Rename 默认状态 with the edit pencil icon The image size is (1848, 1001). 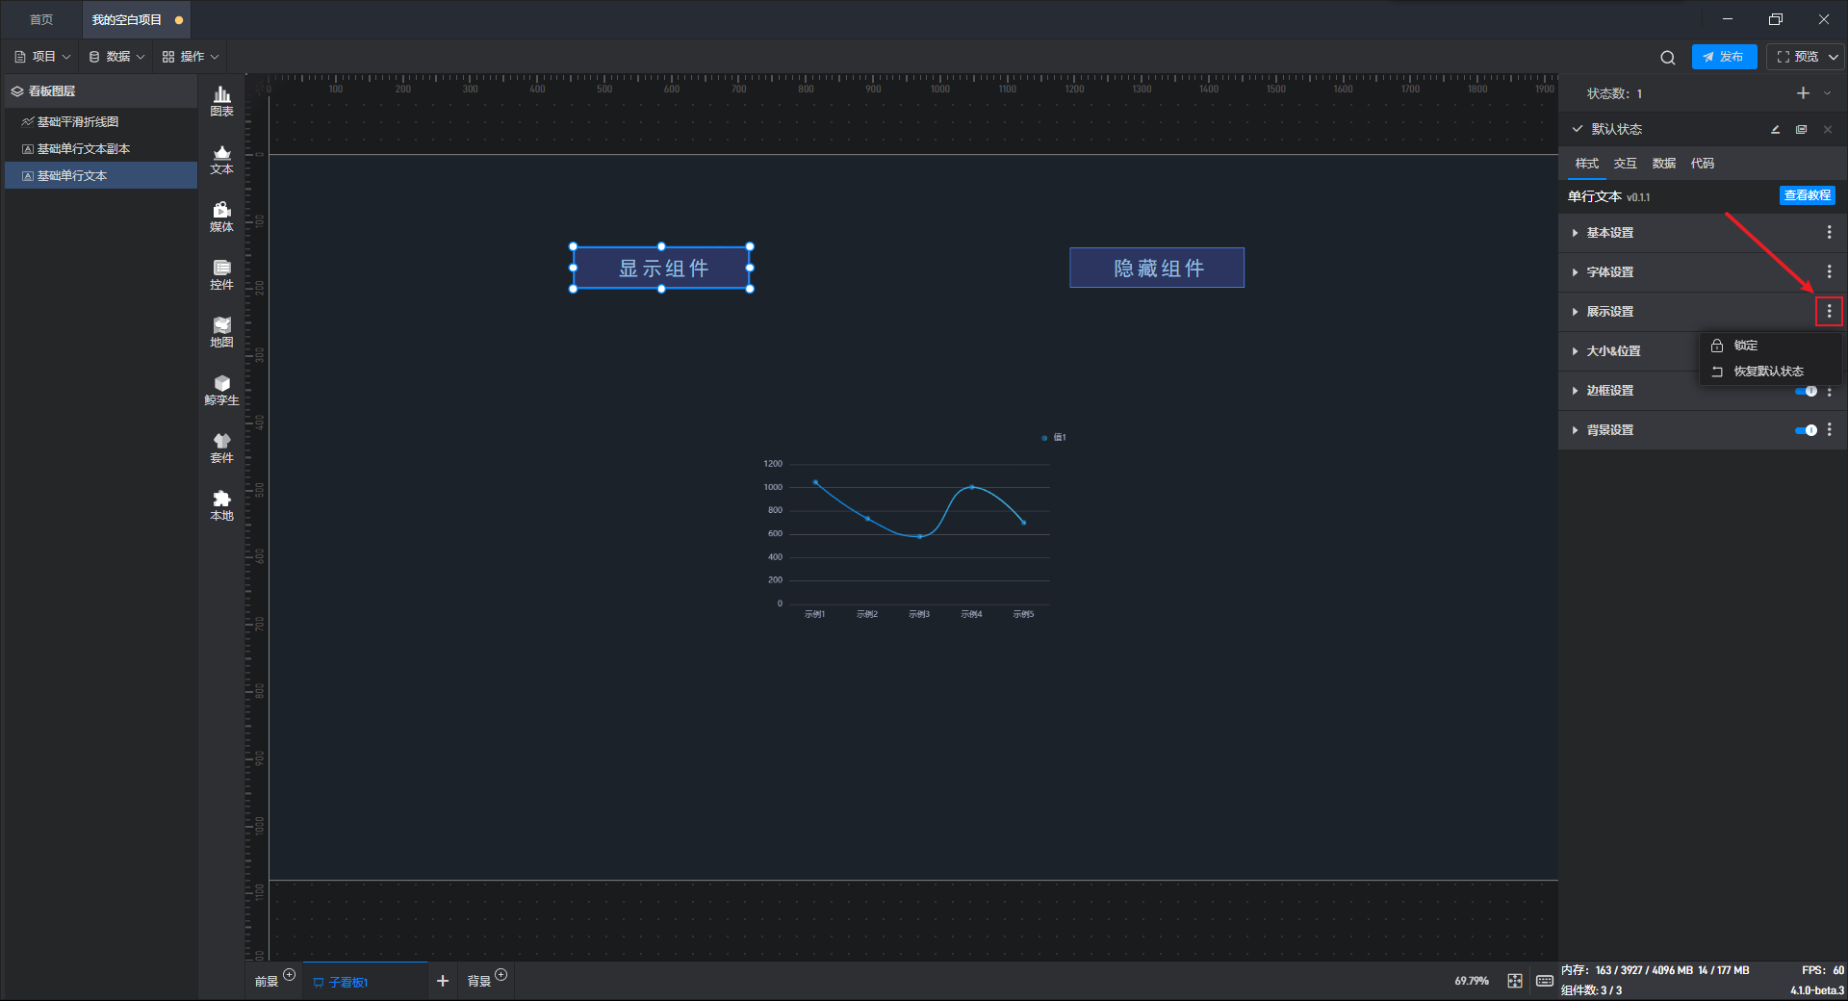pos(1775,129)
